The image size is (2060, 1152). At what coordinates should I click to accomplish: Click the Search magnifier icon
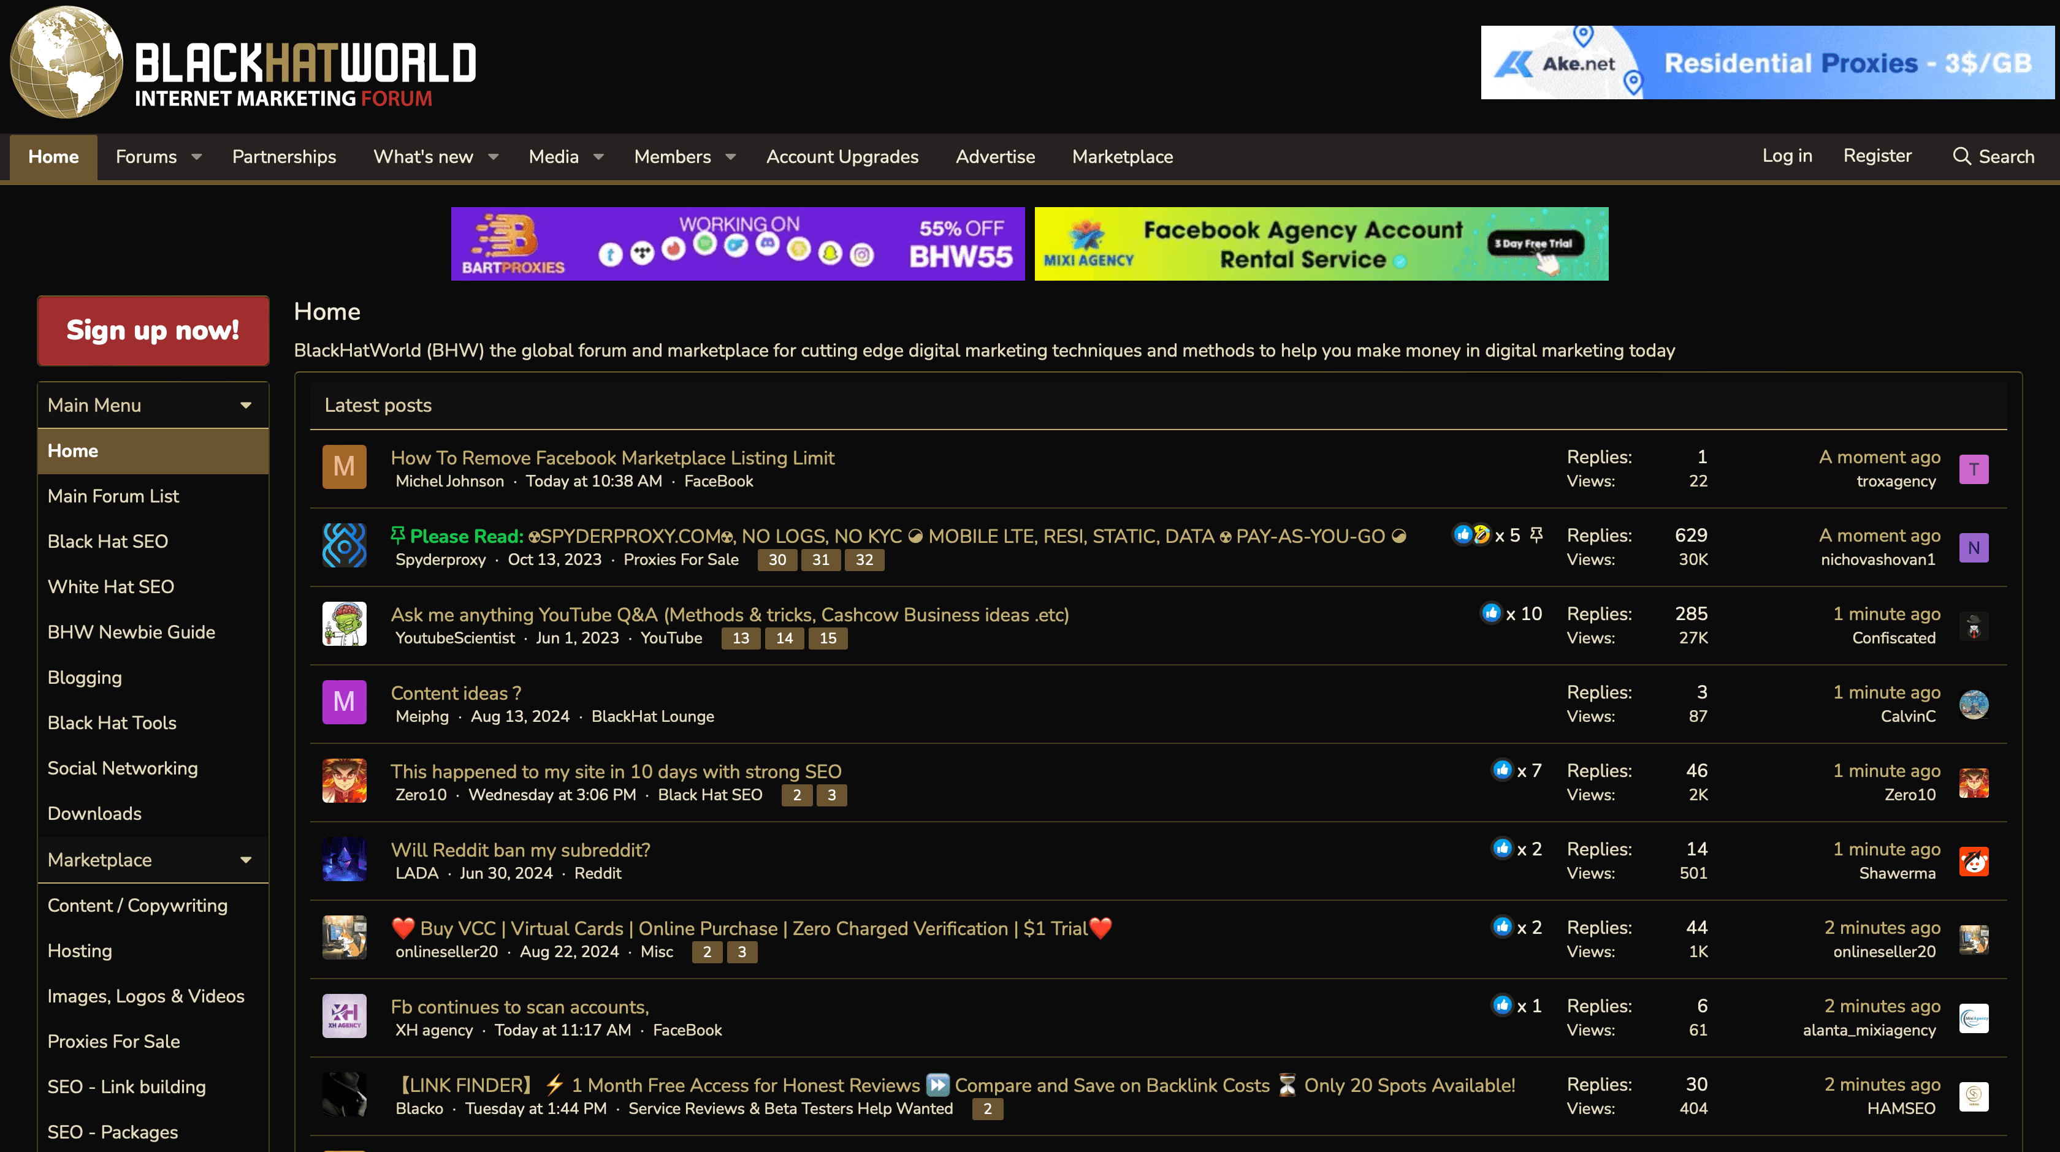pyautogui.click(x=1962, y=156)
